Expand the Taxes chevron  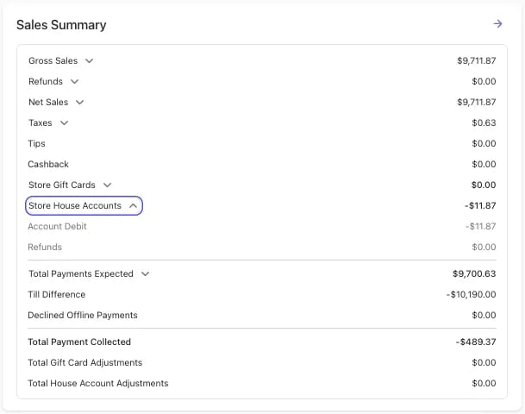pyautogui.click(x=64, y=123)
